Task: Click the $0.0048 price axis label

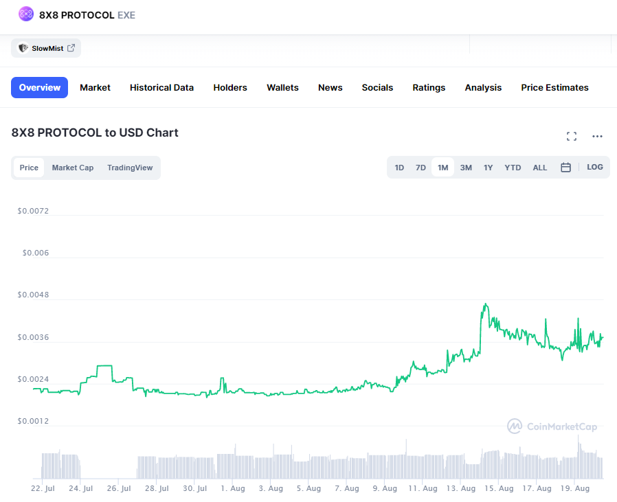Action: click(33, 295)
